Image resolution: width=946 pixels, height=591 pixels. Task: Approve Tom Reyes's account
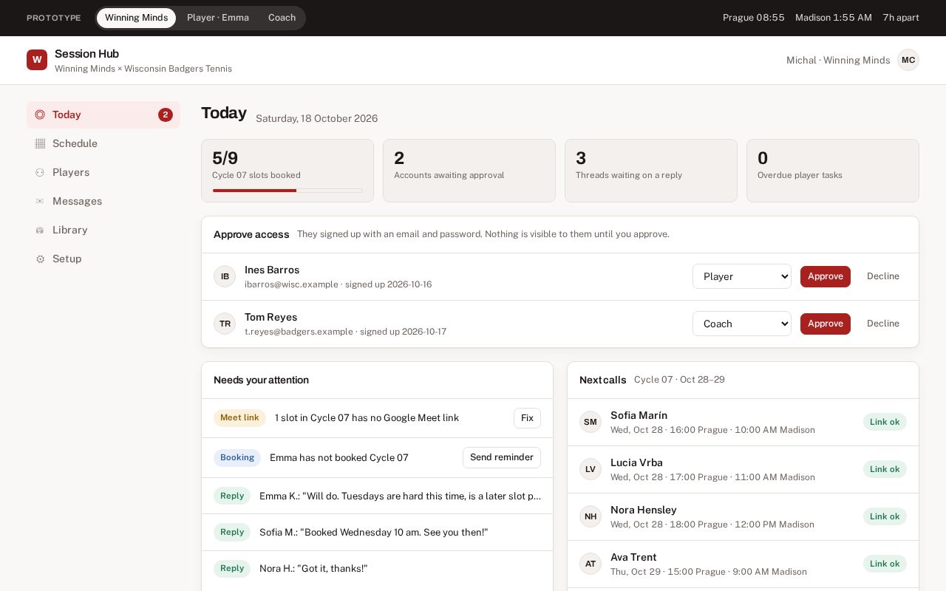point(826,324)
